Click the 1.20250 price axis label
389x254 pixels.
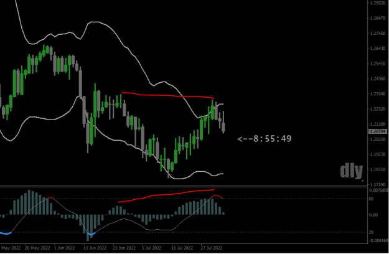pos(378,139)
